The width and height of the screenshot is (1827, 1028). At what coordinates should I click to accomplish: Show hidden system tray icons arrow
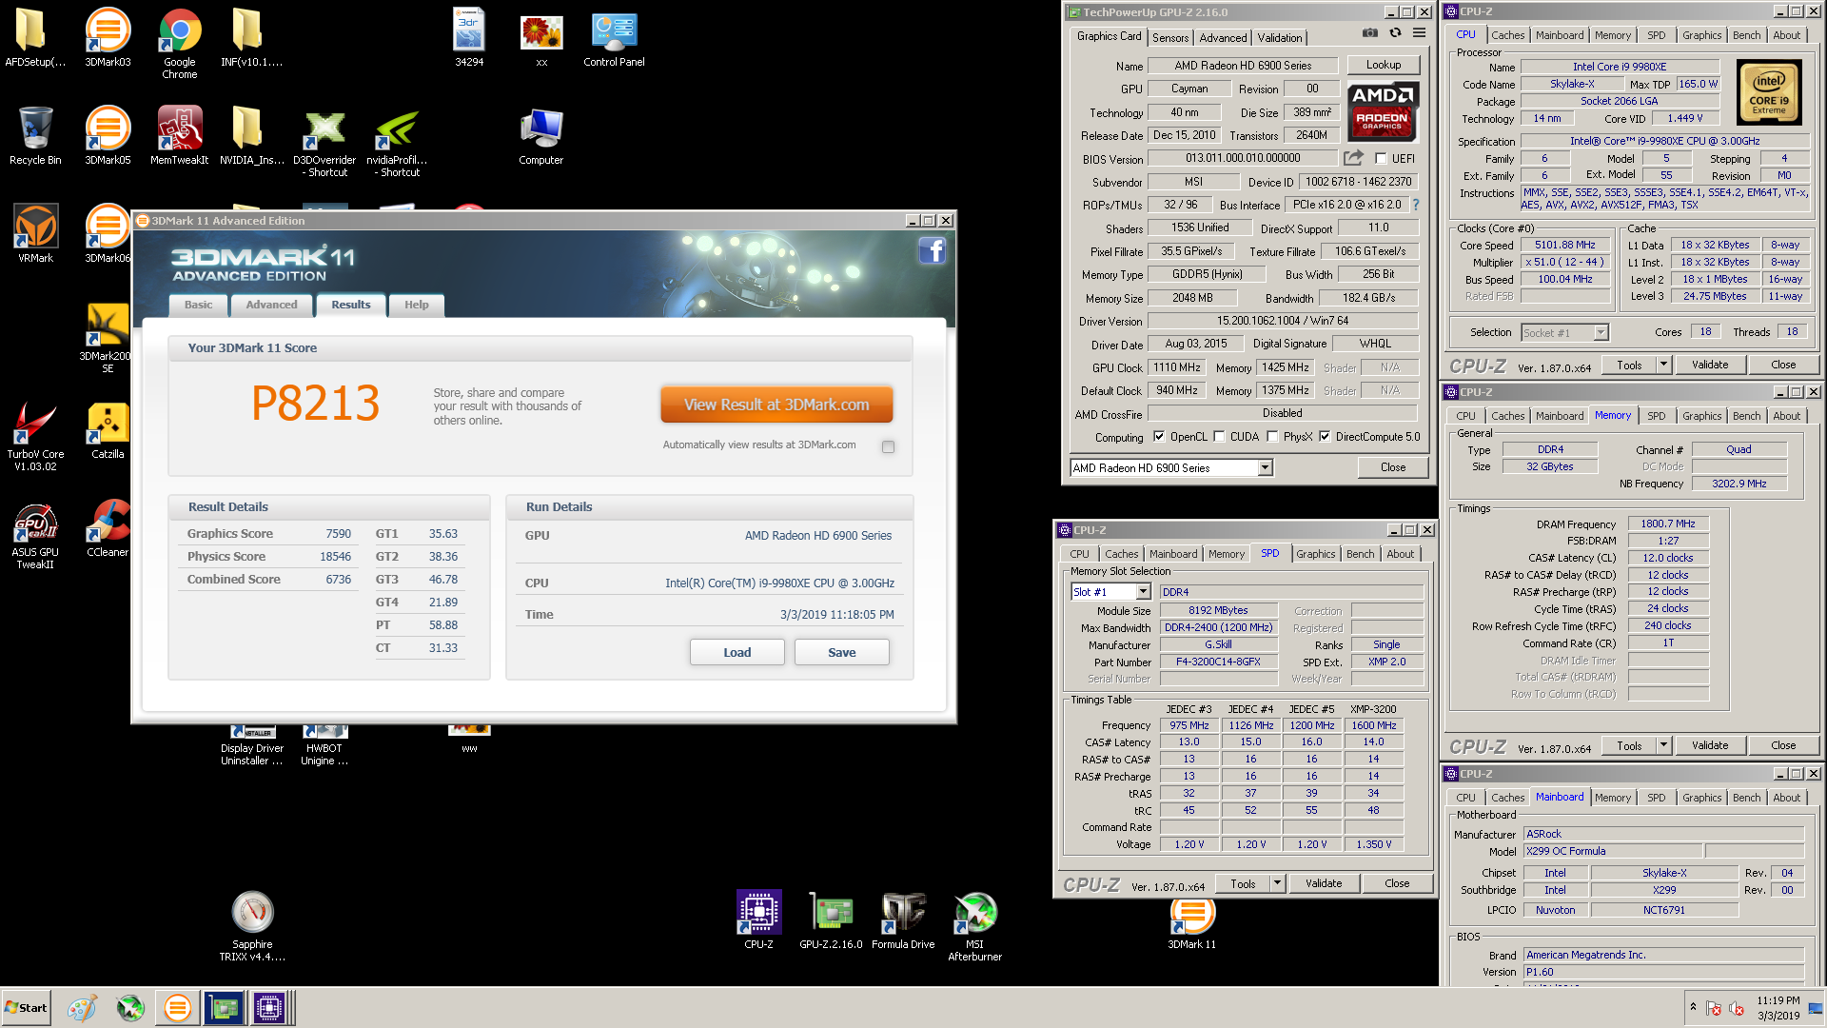pyautogui.click(x=1693, y=1007)
